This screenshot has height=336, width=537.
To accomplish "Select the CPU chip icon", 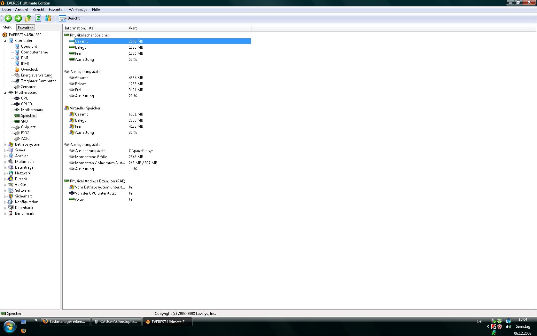I will (x=17, y=98).
